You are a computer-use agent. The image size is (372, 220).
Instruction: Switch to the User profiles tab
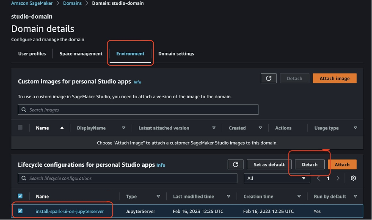(32, 54)
